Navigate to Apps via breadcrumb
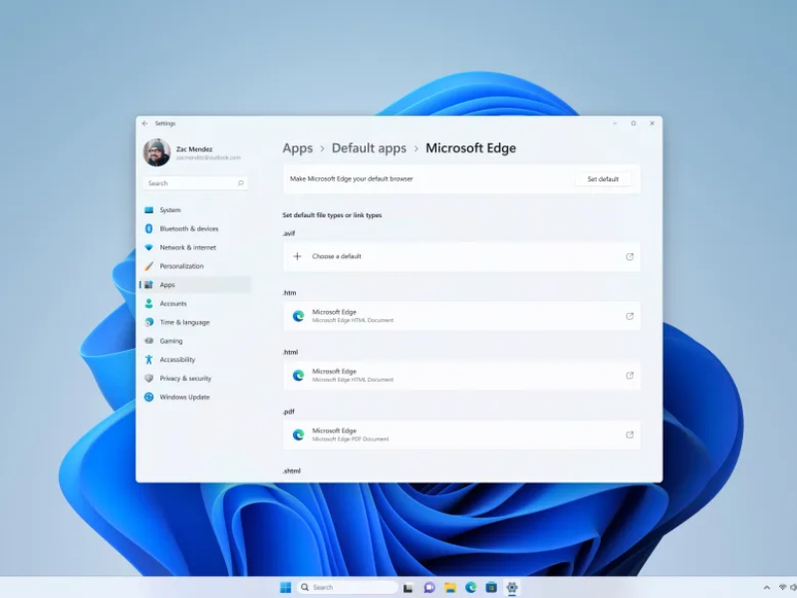 297,148
